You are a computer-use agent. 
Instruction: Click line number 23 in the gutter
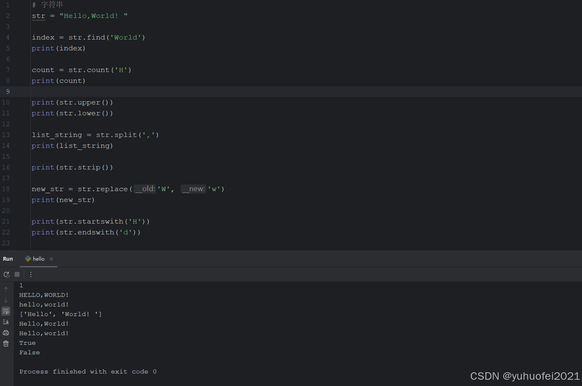click(x=6, y=243)
